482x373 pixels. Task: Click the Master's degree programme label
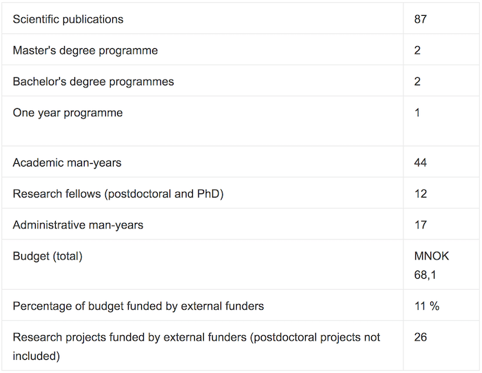point(85,50)
